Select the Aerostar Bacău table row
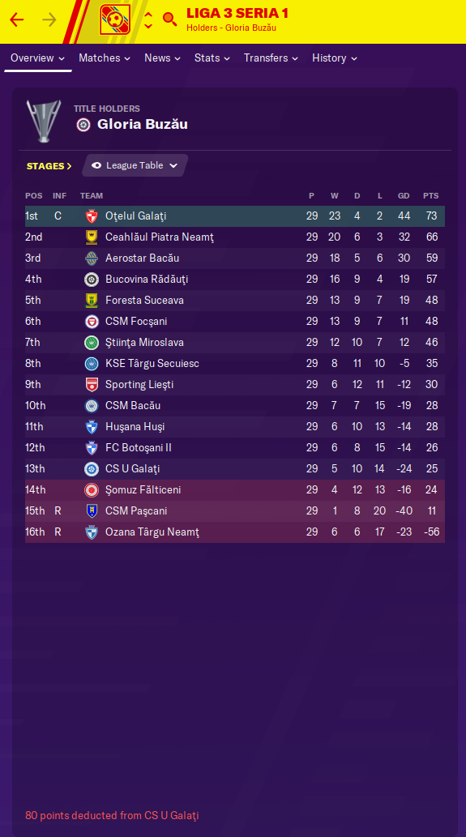 click(235, 258)
